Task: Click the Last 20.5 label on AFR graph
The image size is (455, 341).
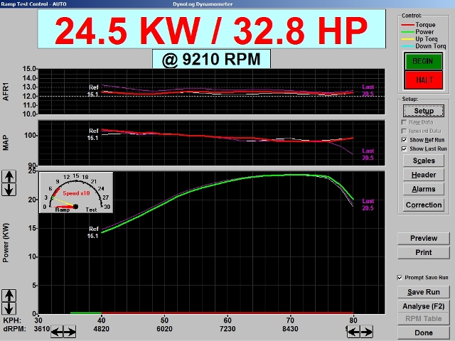Action: (x=368, y=90)
